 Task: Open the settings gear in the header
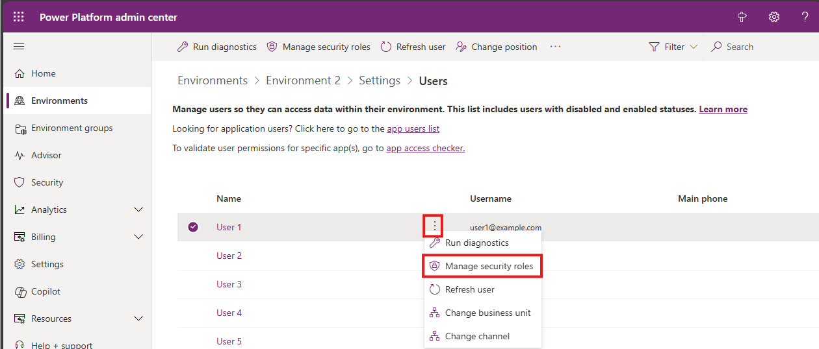774,17
